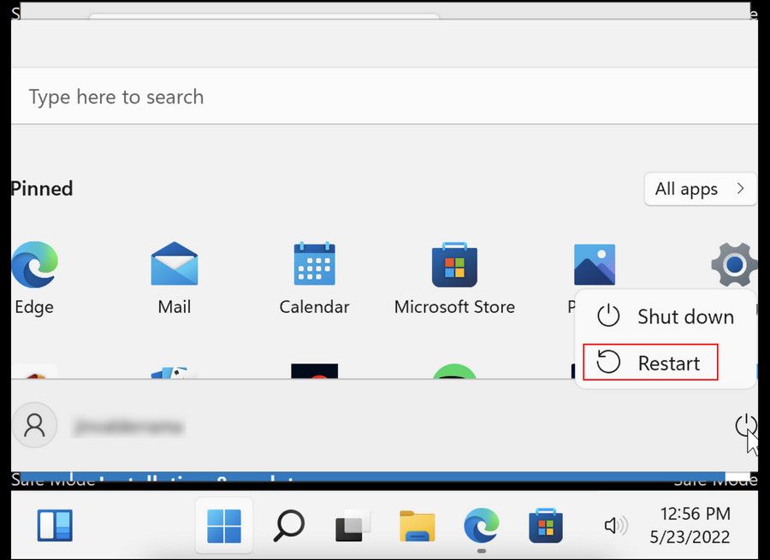The height and width of the screenshot is (560, 770).
Task: Open the Calendar app
Action: pyautogui.click(x=314, y=265)
